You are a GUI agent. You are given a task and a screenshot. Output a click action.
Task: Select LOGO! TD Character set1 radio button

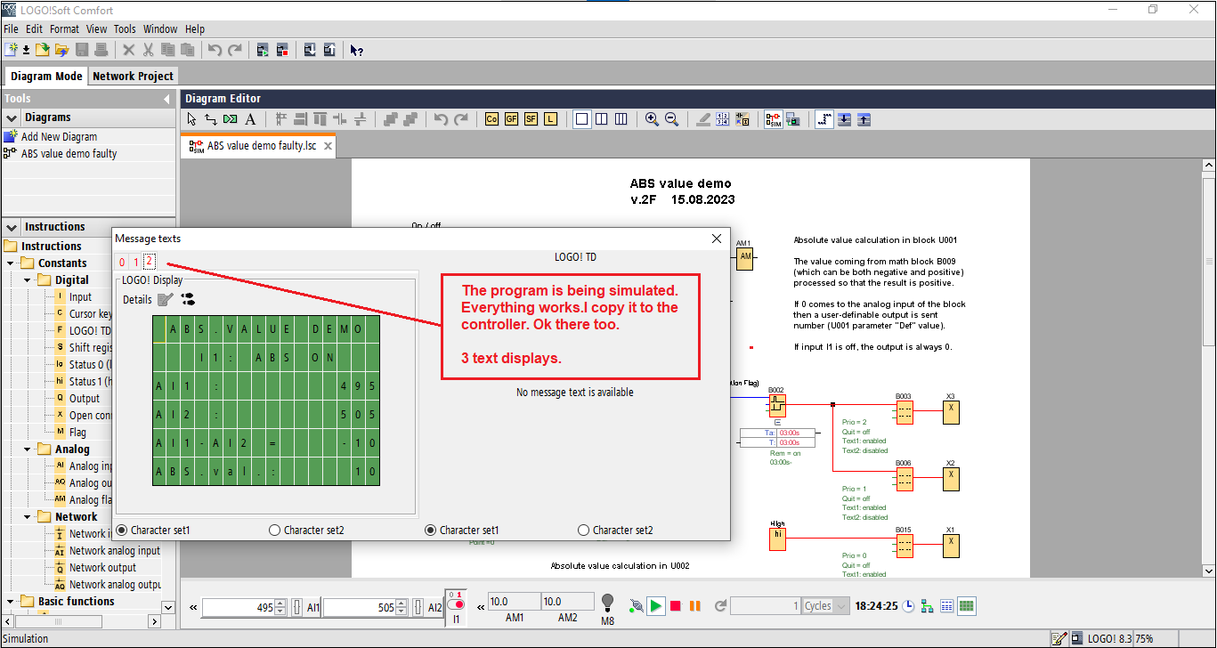click(431, 530)
